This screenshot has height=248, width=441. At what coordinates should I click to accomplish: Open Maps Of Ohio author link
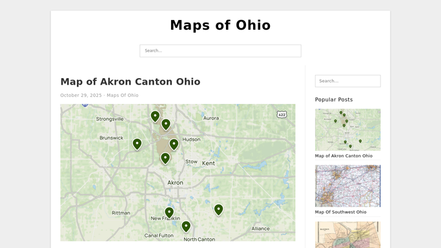tap(122, 96)
